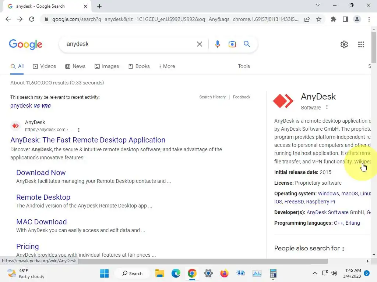Image resolution: width=377 pixels, height=282 pixels.
Task: Go to the Google logo homepage
Action: pos(26,44)
